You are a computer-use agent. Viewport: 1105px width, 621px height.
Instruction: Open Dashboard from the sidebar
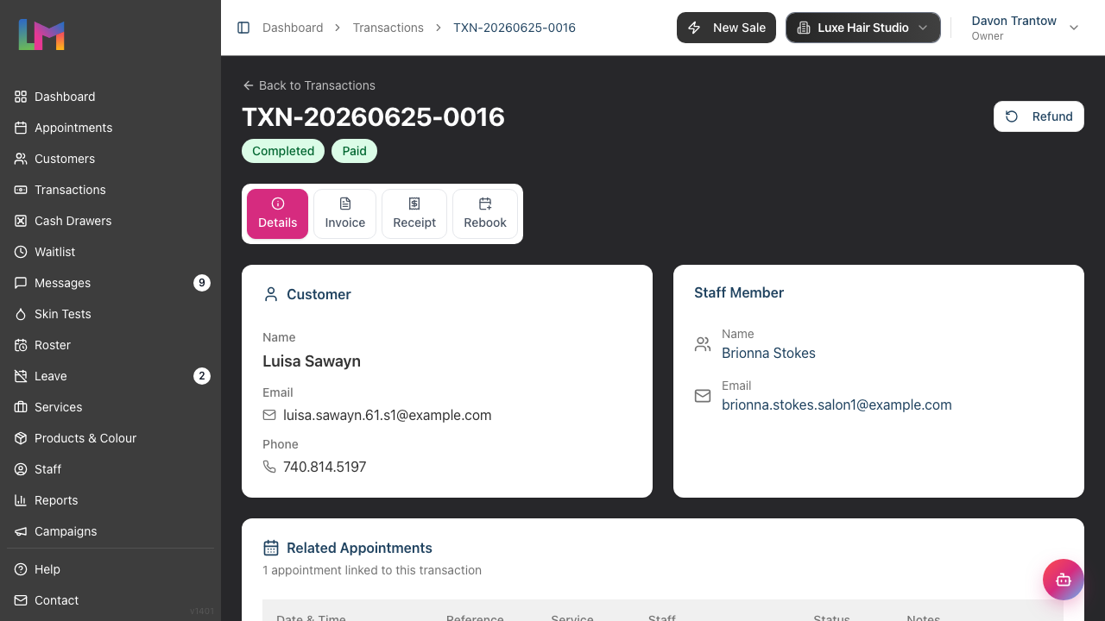(x=110, y=97)
